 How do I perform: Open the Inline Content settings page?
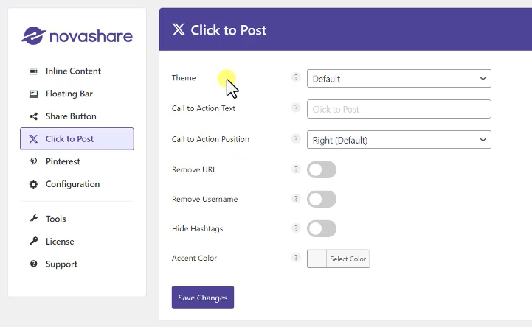73,71
